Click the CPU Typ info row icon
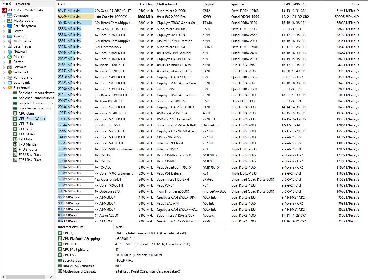This screenshot has width=368, height=280. [x=60, y=233]
